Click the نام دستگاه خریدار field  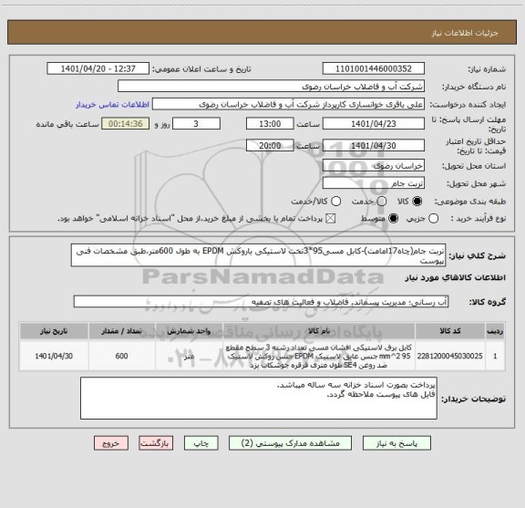[272, 87]
